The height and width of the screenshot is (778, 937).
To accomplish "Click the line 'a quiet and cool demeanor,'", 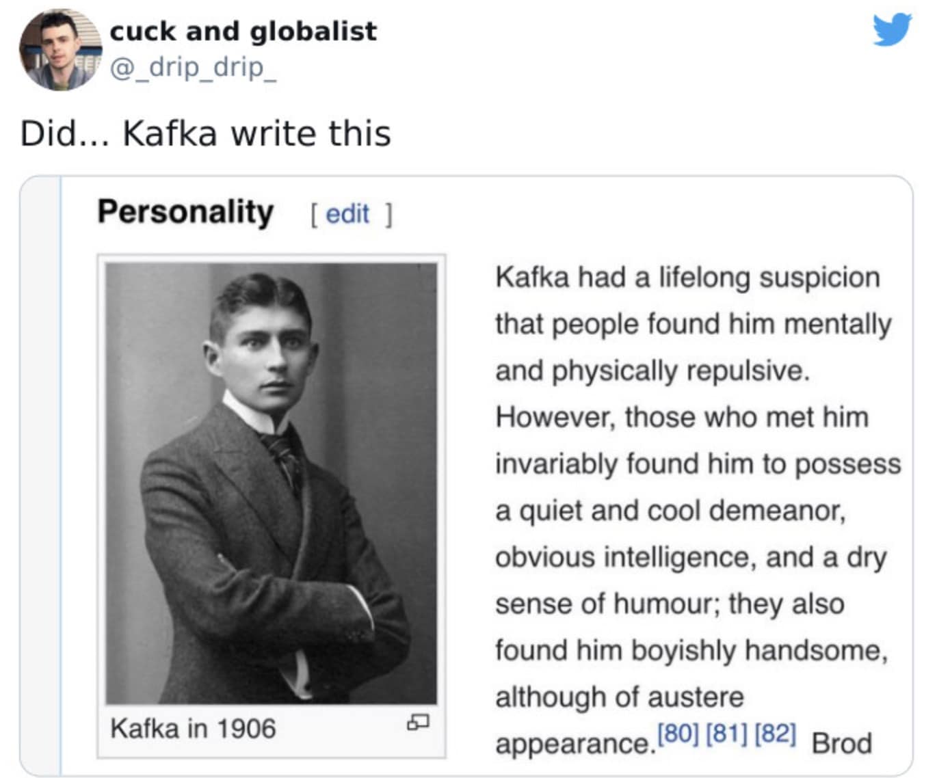I will [x=671, y=511].
